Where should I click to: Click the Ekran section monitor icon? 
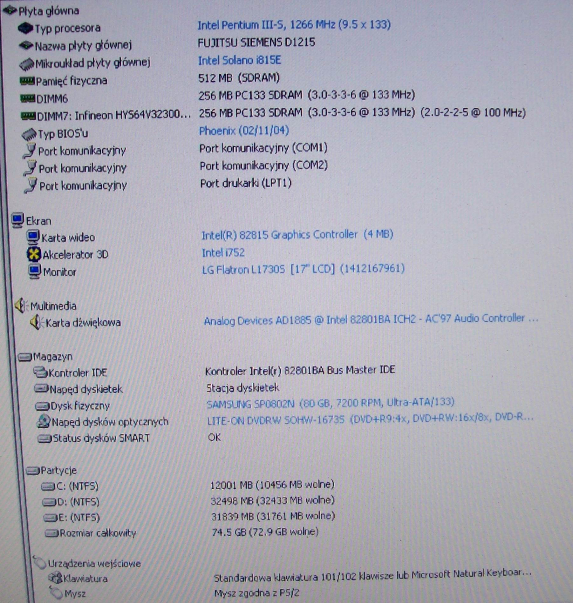[17, 220]
